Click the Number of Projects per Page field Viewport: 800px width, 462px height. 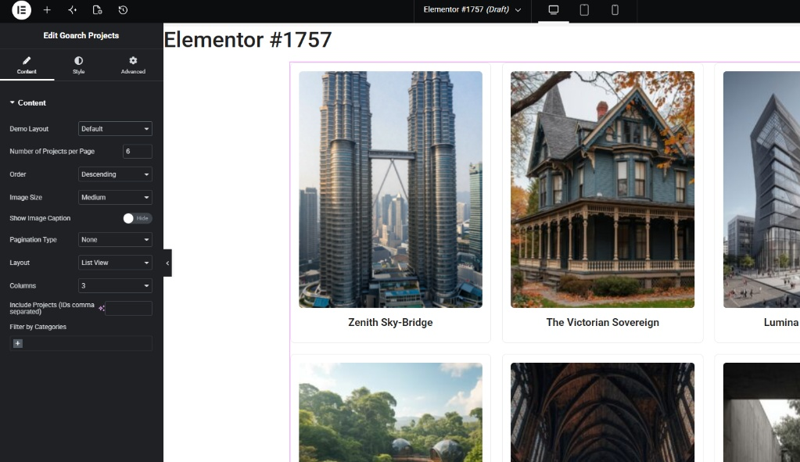coord(138,152)
